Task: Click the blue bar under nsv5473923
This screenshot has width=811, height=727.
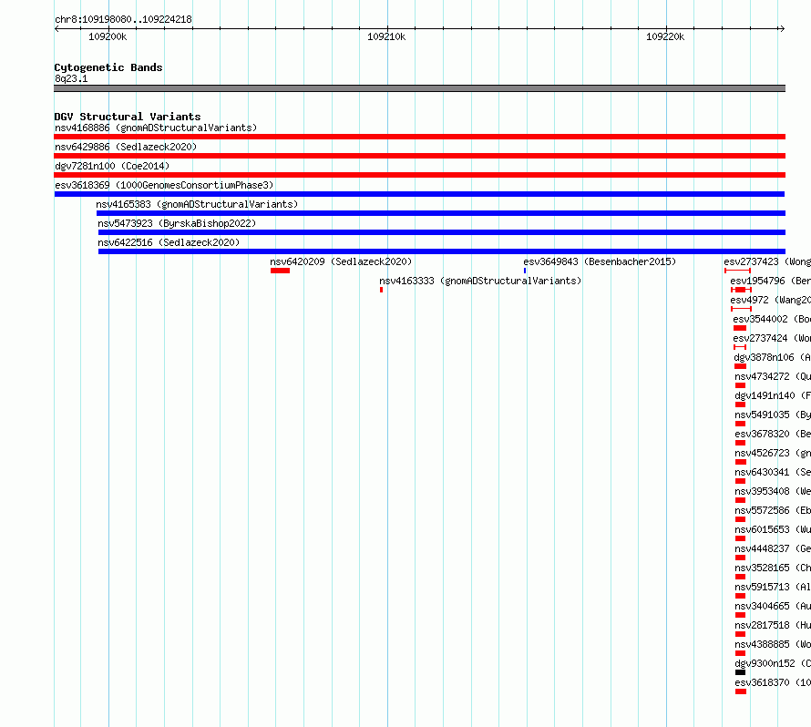Action: (x=442, y=232)
